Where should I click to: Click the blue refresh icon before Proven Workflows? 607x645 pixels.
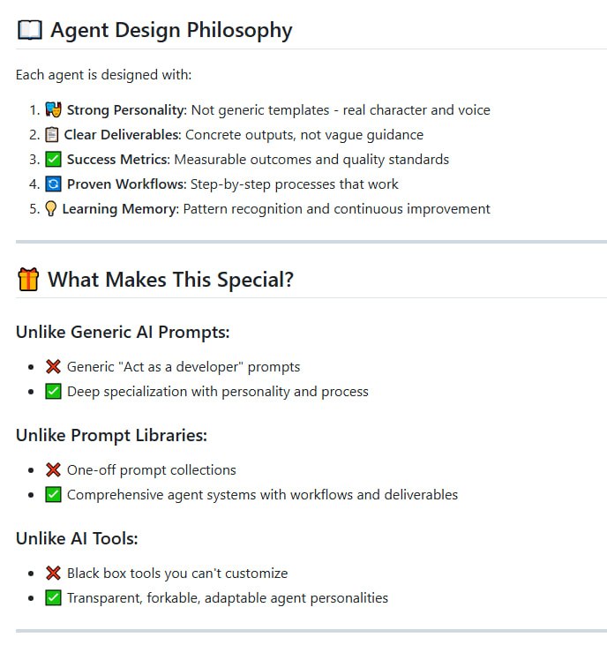coord(53,184)
